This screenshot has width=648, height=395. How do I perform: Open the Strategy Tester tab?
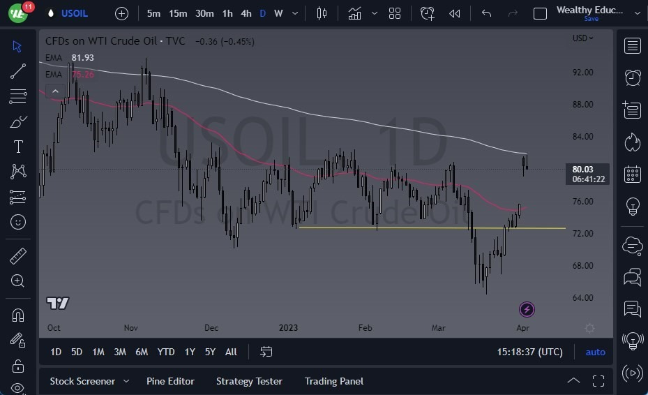tap(249, 381)
